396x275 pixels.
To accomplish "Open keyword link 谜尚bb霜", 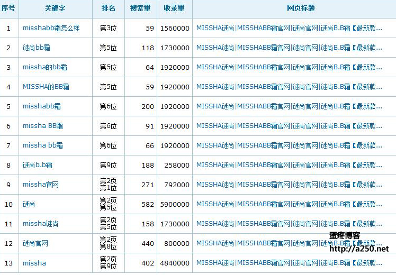I will coord(37,48).
